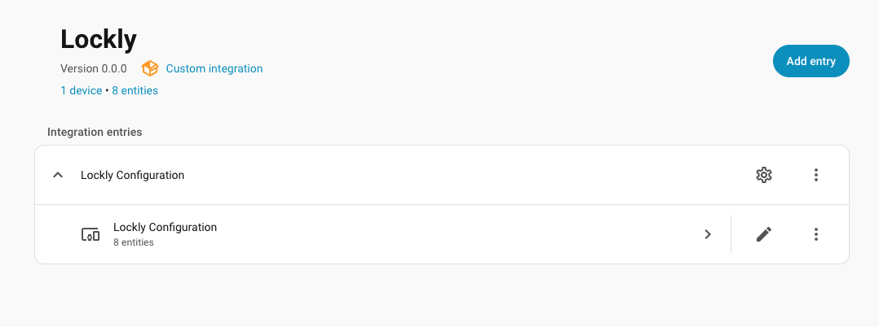This screenshot has height=327, width=879.
Task: Open device details with the right chevron
Action: pos(708,234)
